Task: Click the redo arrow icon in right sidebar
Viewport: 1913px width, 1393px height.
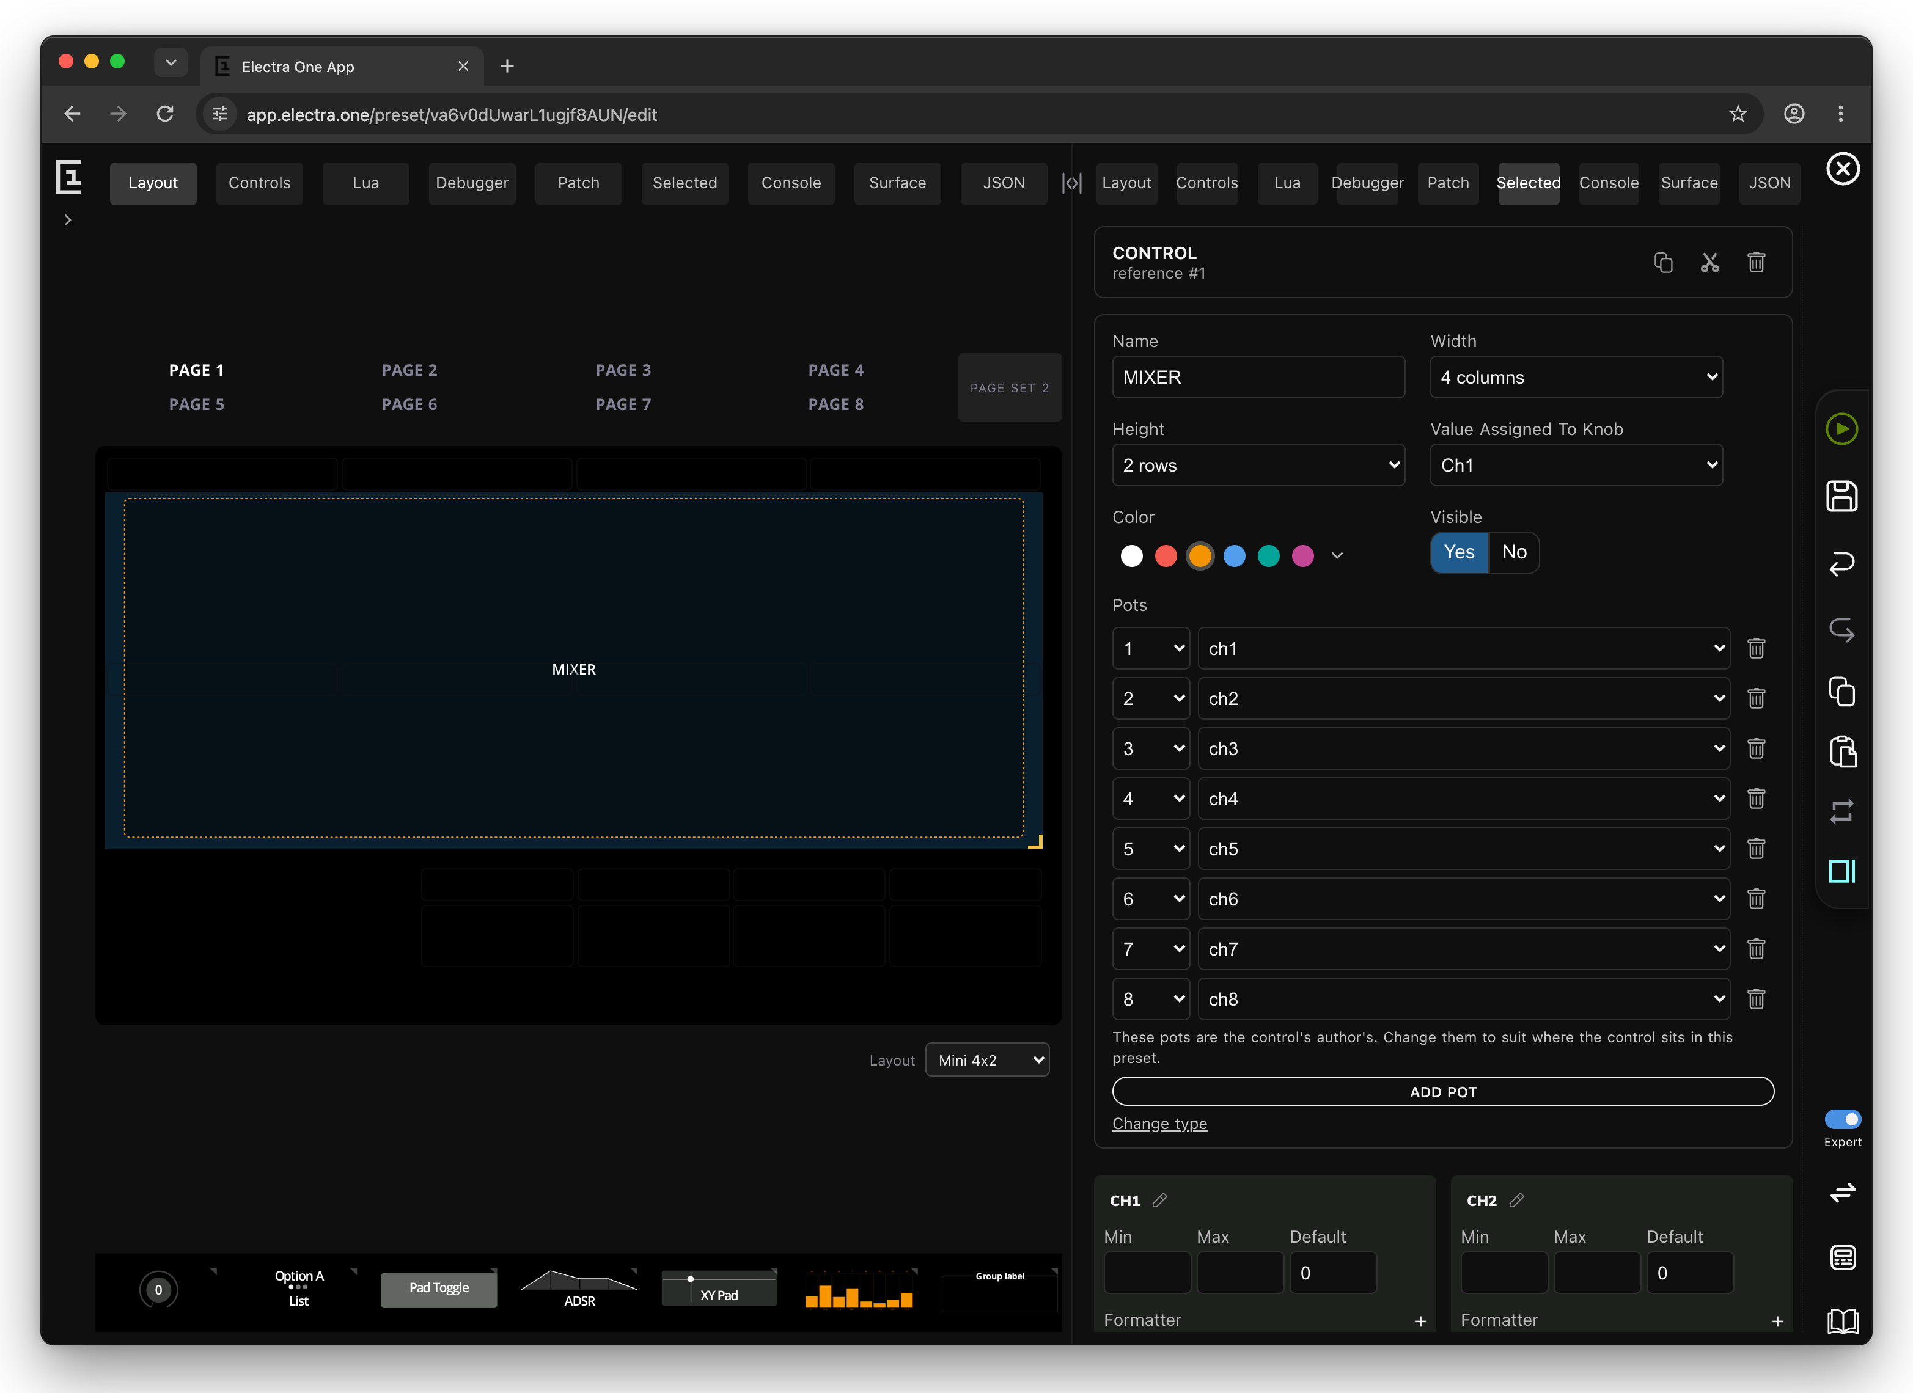Action: pyautogui.click(x=1841, y=630)
